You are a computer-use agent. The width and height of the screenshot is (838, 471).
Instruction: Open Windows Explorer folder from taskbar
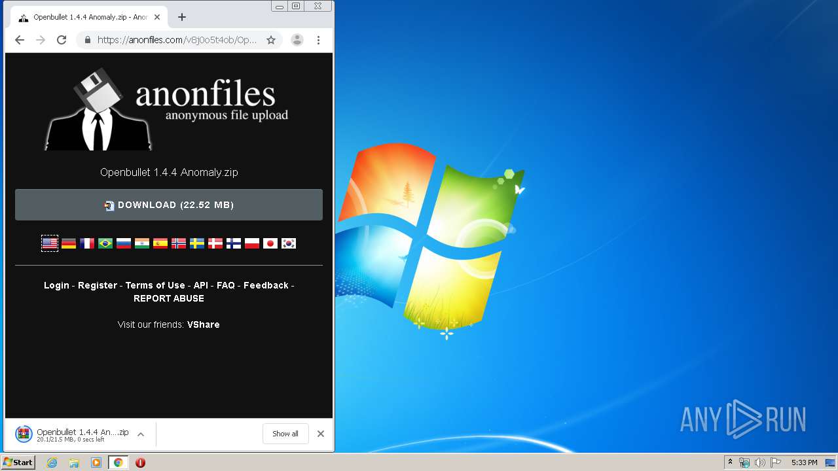click(x=74, y=462)
